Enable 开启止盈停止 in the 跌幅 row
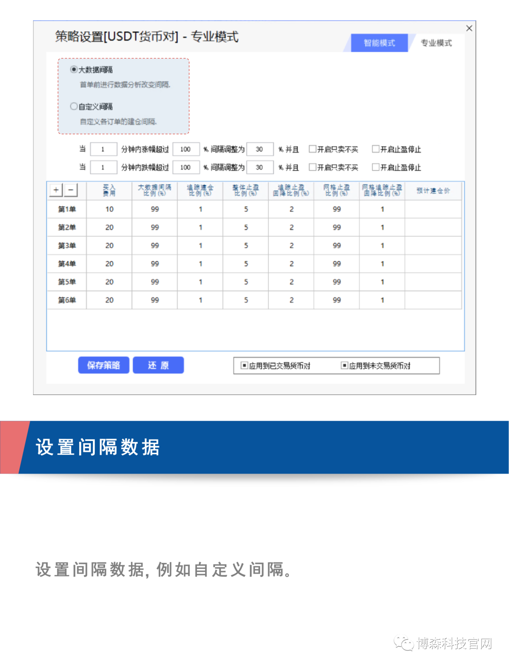 tap(376, 167)
